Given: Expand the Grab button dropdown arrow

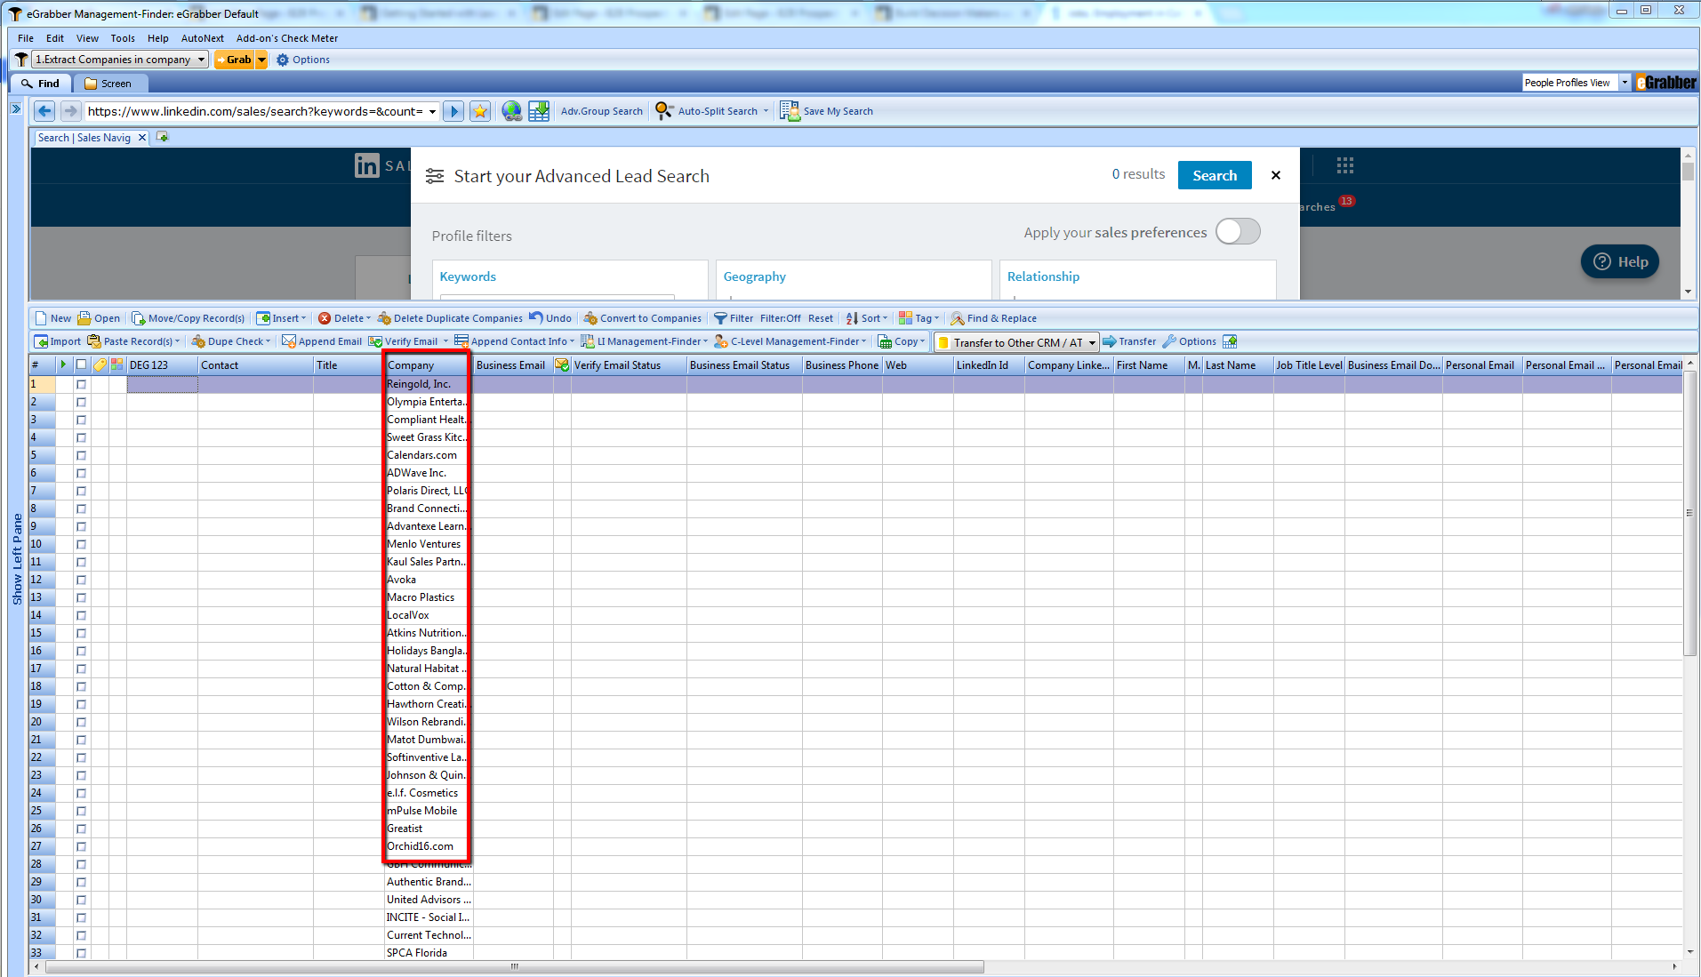Looking at the screenshot, I should point(261,60).
